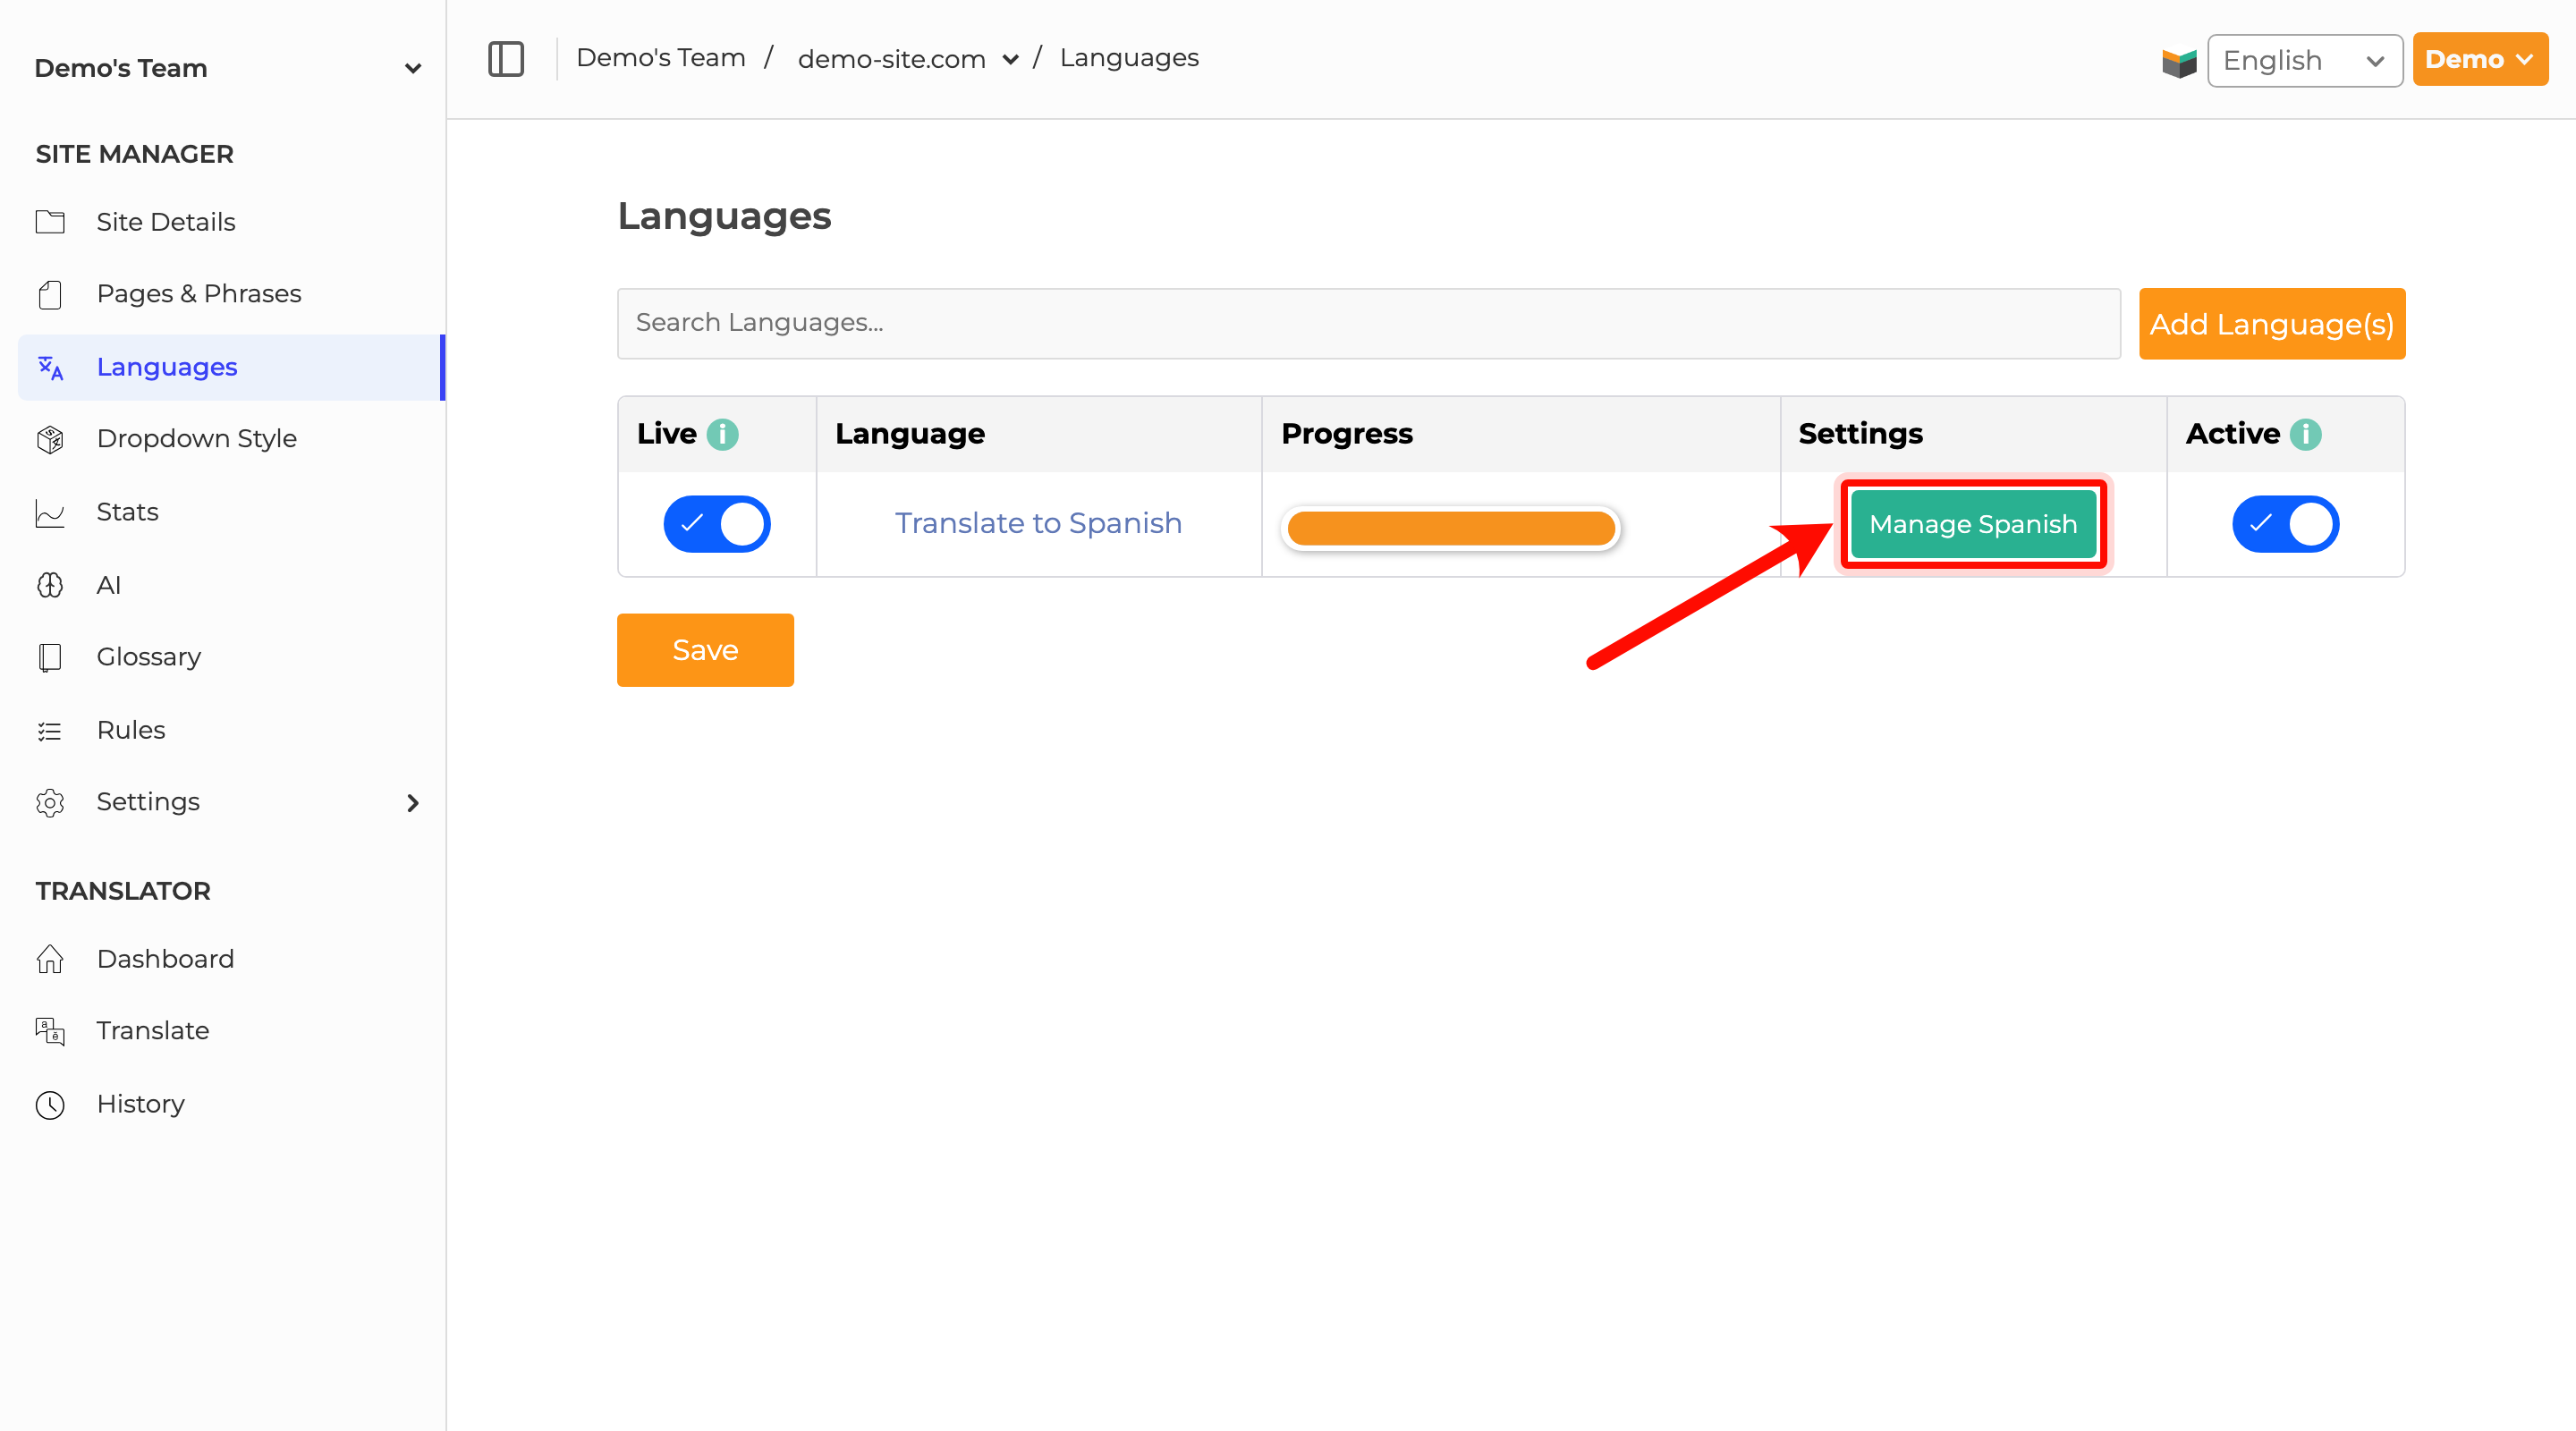The height and width of the screenshot is (1431, 2576).
Task: Click the Dashboard home icon
Action: [50, 959]
